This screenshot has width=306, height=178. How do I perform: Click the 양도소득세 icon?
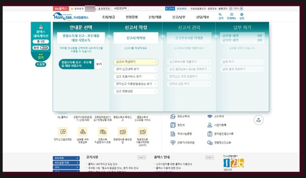173,116
